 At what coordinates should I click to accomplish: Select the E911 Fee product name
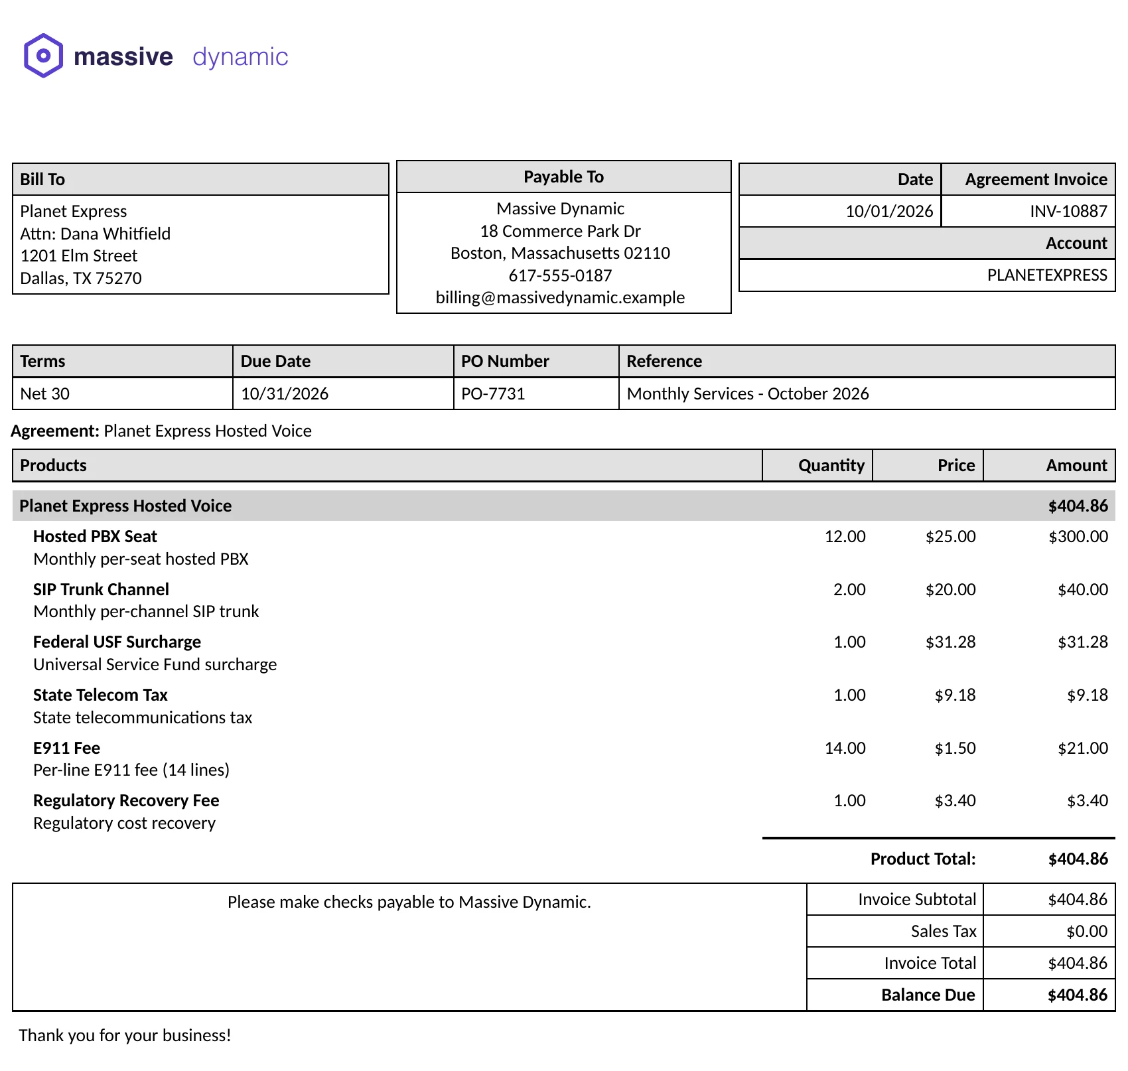(66, 748)
